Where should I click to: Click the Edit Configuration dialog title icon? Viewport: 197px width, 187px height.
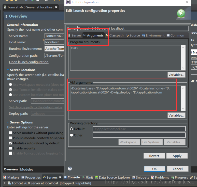coord(68,2)
